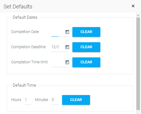Open the Completion Deadline calendar picker

click(67, 47)
